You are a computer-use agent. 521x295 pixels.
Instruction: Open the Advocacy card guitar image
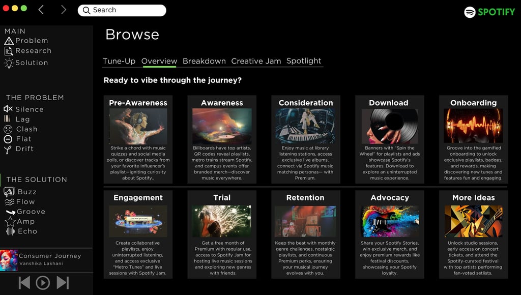[x=389, y=221]
